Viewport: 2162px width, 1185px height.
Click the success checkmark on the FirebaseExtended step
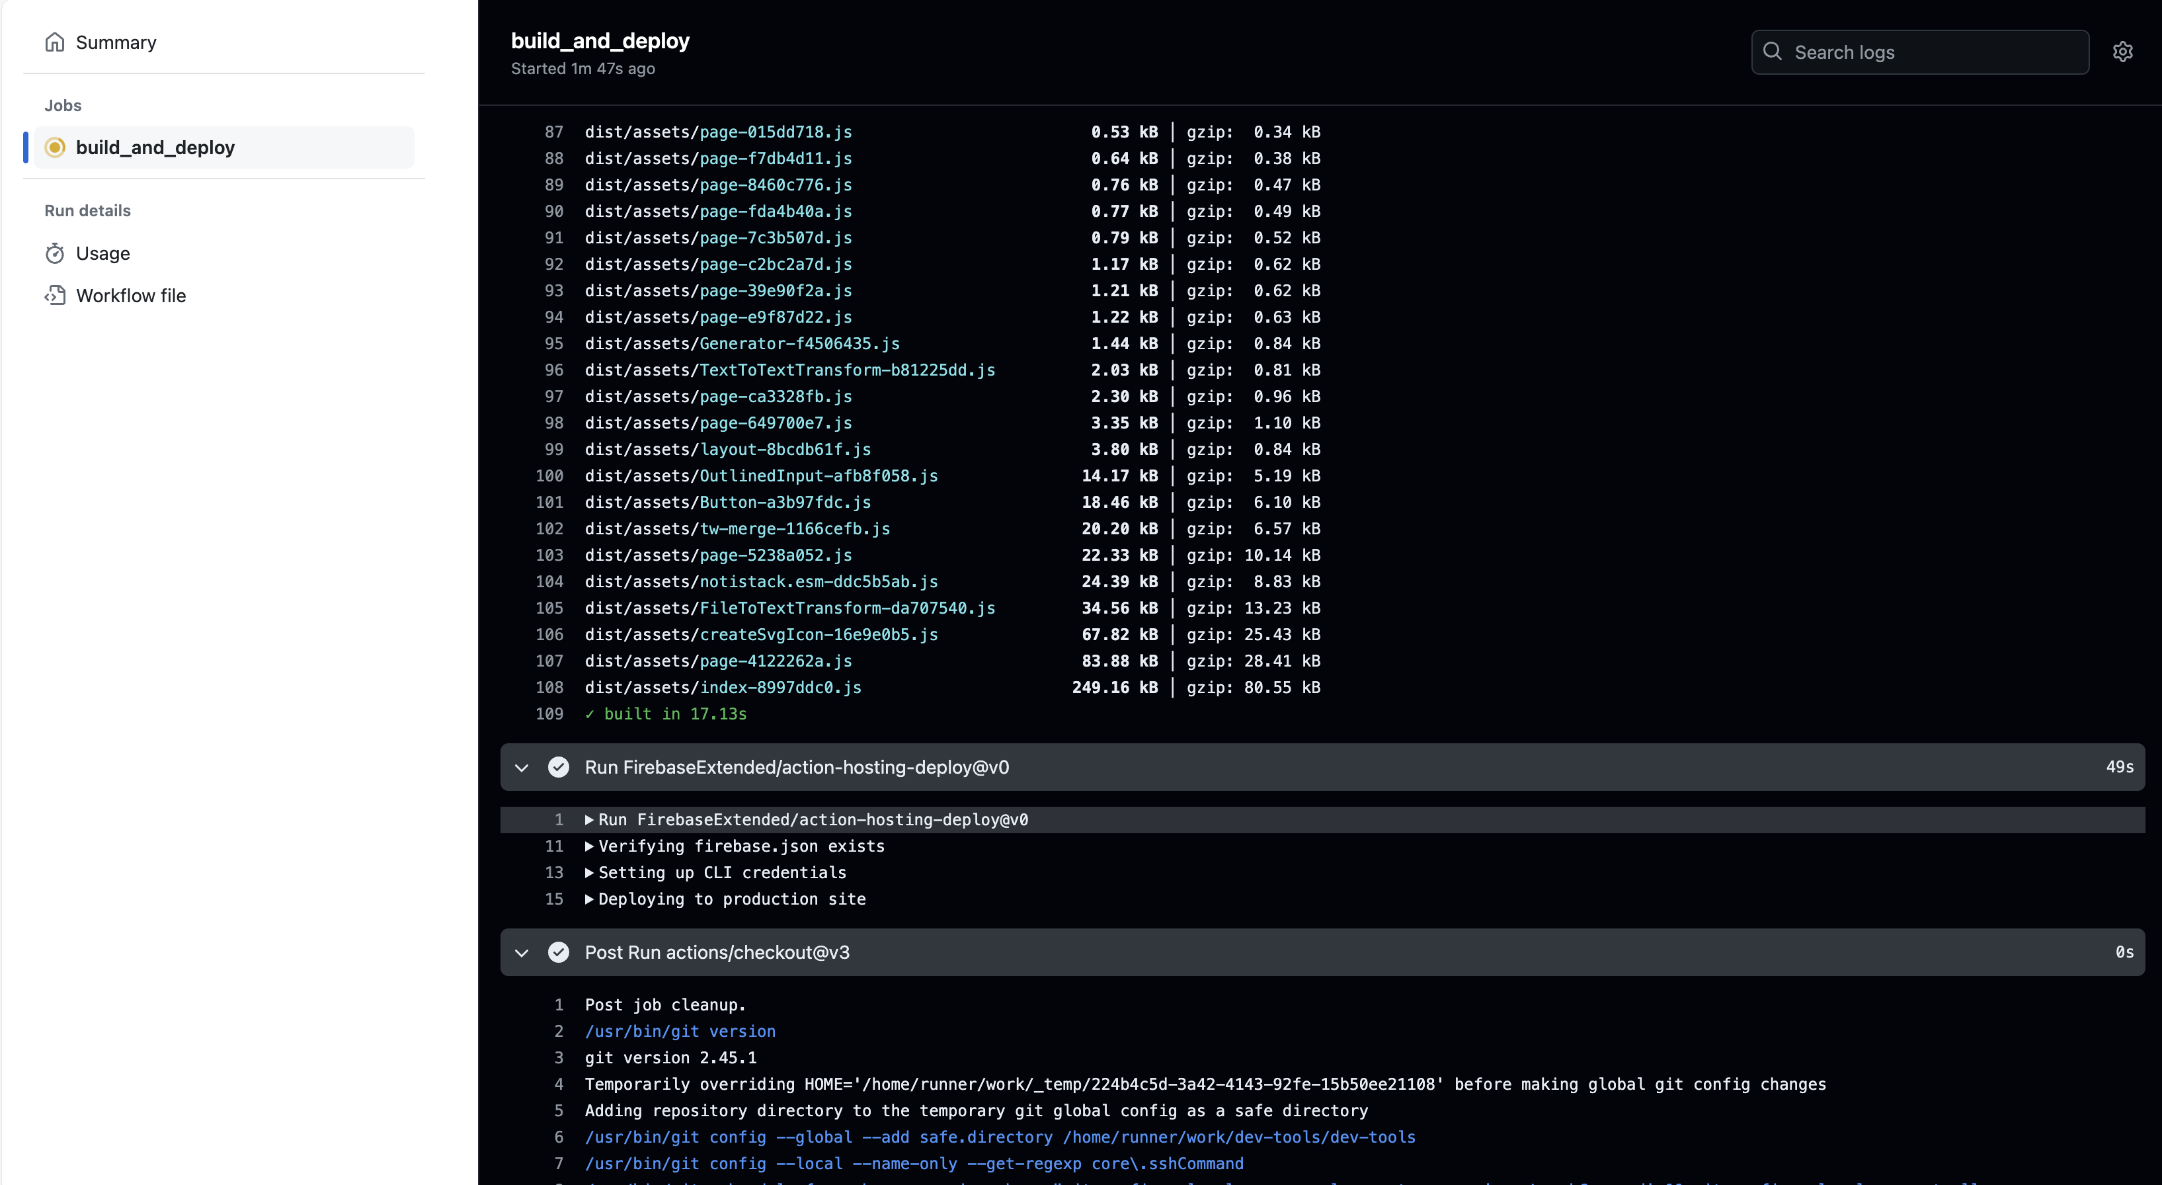558,767
